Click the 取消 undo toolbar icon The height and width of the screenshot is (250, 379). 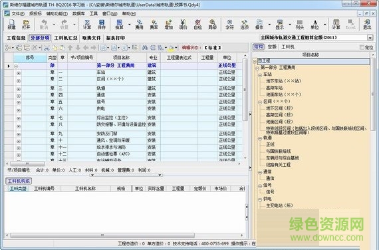point(44,25)
